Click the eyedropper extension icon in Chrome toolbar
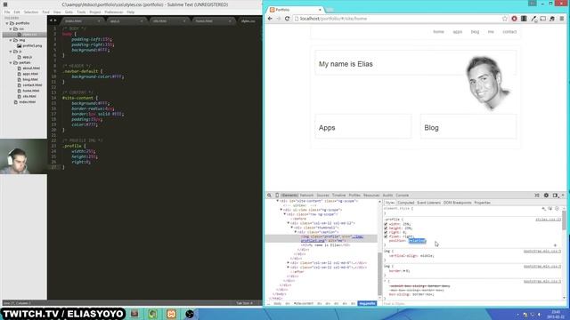Screen dimensions: 570x320 pos(533,19)
